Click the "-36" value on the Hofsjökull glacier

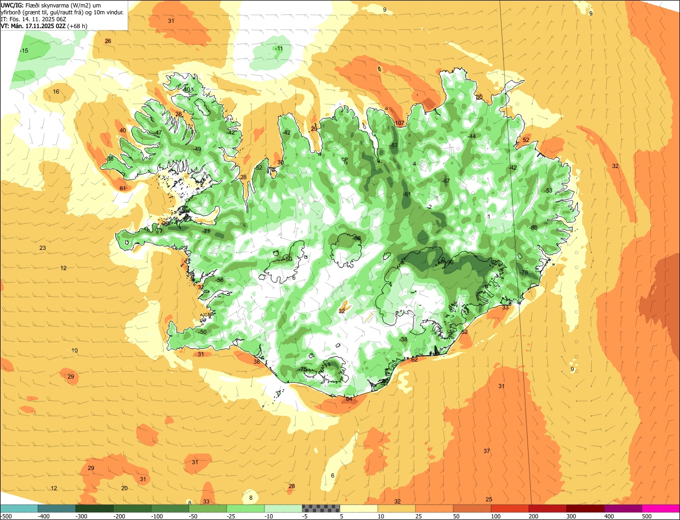(x=356, y=239)
